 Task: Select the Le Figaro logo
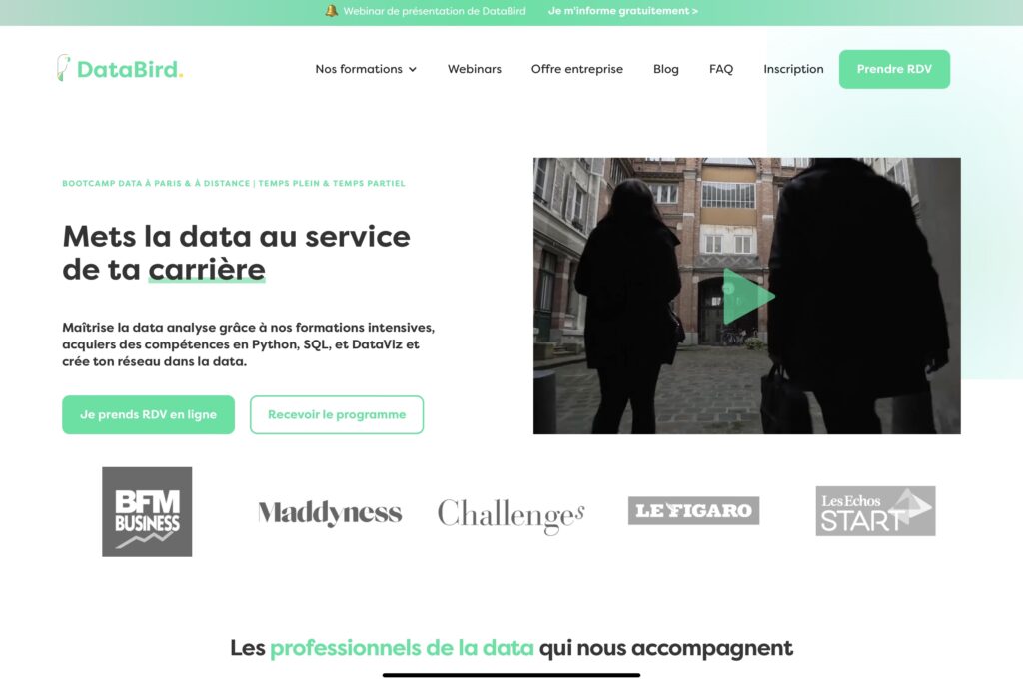693,511
